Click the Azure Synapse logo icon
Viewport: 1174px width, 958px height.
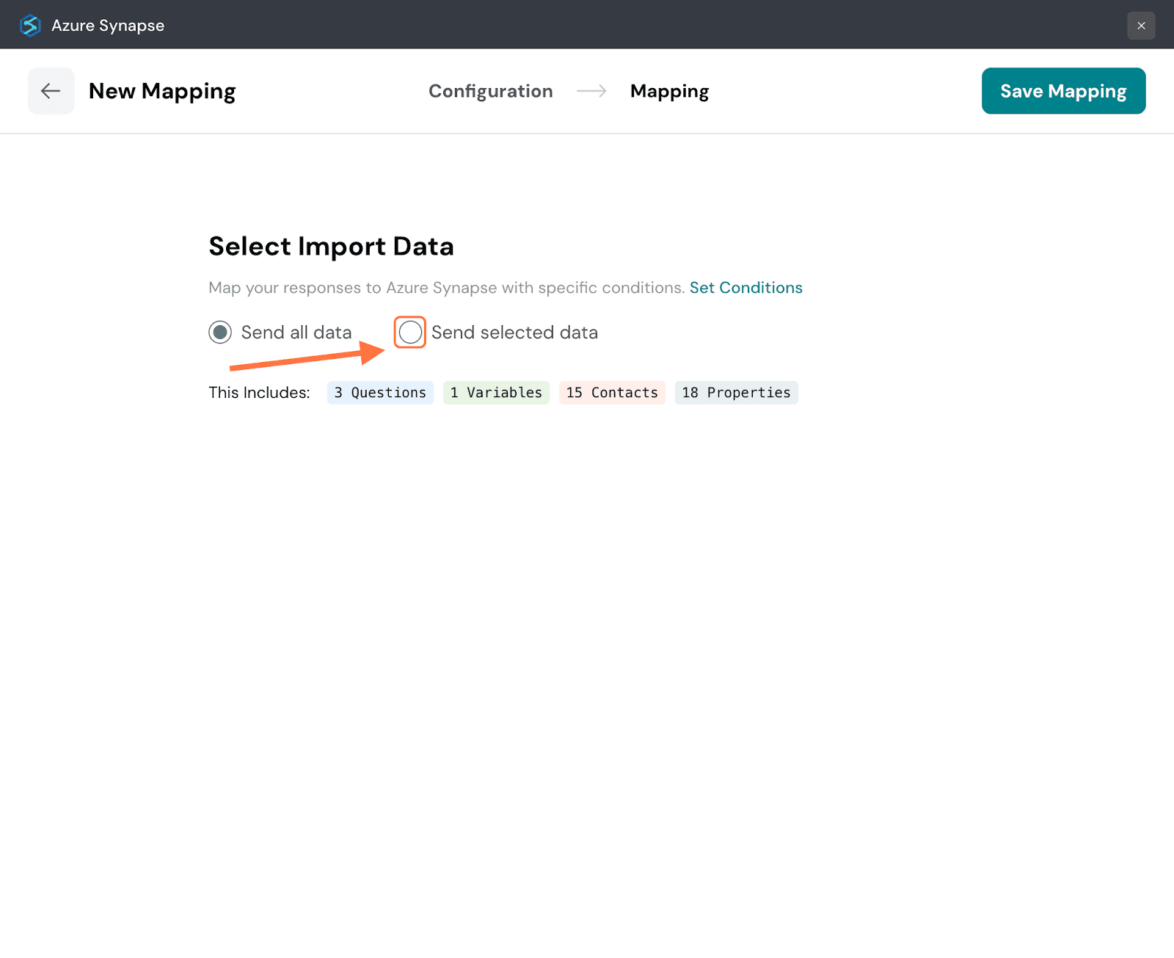pyautogui.click(x=30, y=26)
